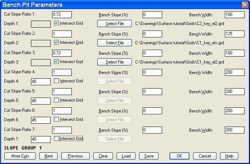The height and width of the screenshot is (164, 250).
Task: Close the Bench Pit Parameters dialog
Action: tap(245, 5)
